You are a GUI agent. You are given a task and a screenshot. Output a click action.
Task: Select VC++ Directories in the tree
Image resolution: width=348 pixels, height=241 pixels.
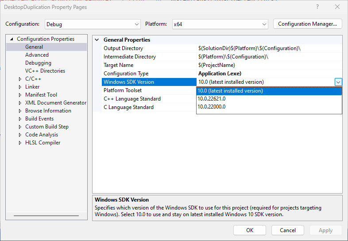[45, 71]
